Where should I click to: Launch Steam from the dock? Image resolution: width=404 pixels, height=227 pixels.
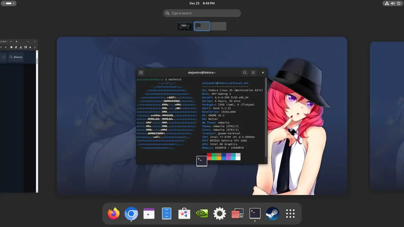273,213
